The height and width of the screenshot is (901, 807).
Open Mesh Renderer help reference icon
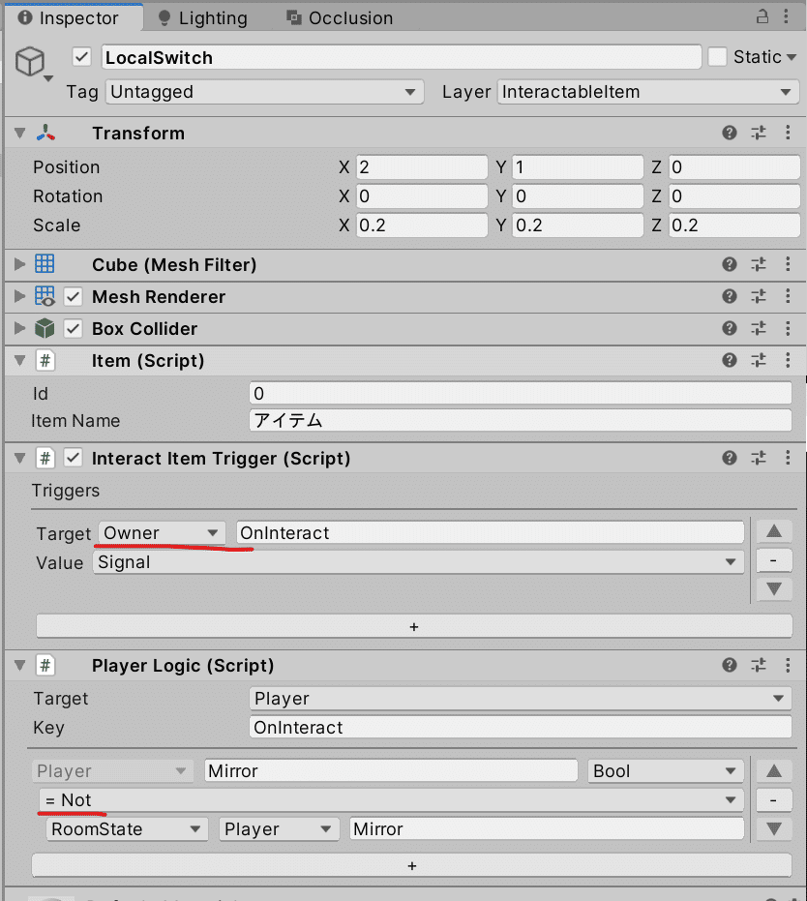pyautogui.click(x=730, y=296)
